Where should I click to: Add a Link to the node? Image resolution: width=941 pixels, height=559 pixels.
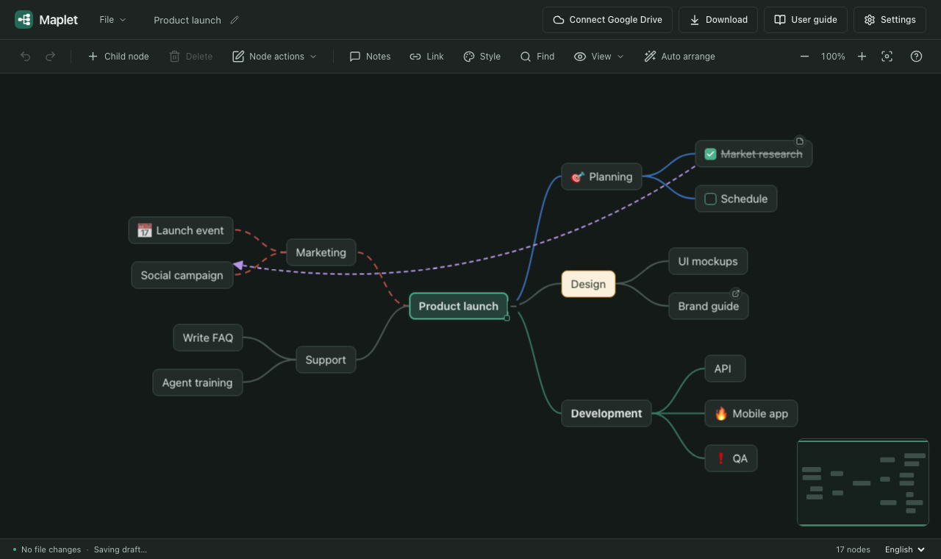426,57
